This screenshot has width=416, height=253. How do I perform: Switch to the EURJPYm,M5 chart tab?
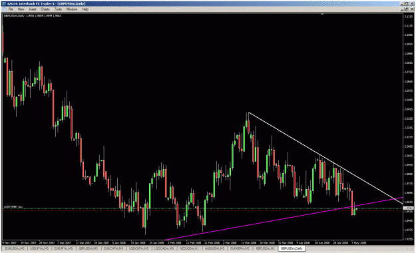click(x=63, y=248)
